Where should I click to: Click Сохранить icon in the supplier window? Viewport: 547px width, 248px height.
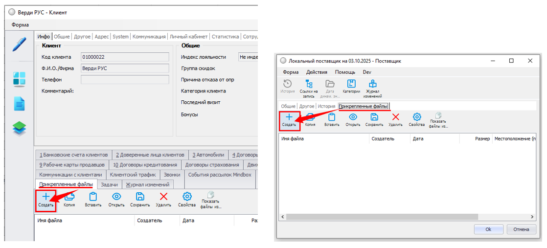point(374,119)
